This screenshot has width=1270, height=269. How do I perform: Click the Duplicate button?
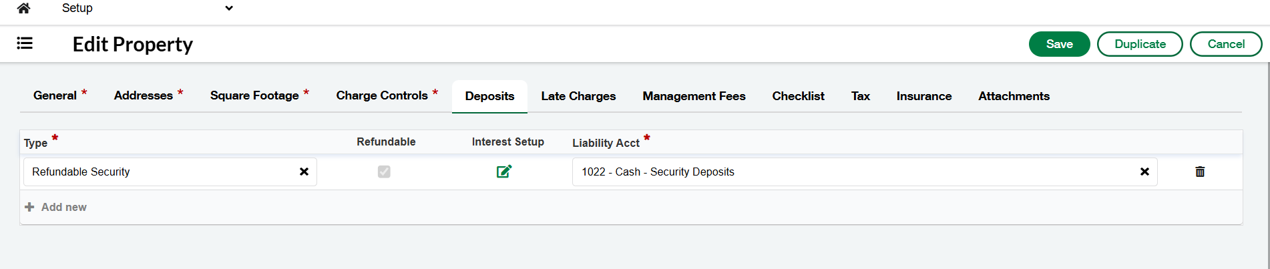[1140, 44]
